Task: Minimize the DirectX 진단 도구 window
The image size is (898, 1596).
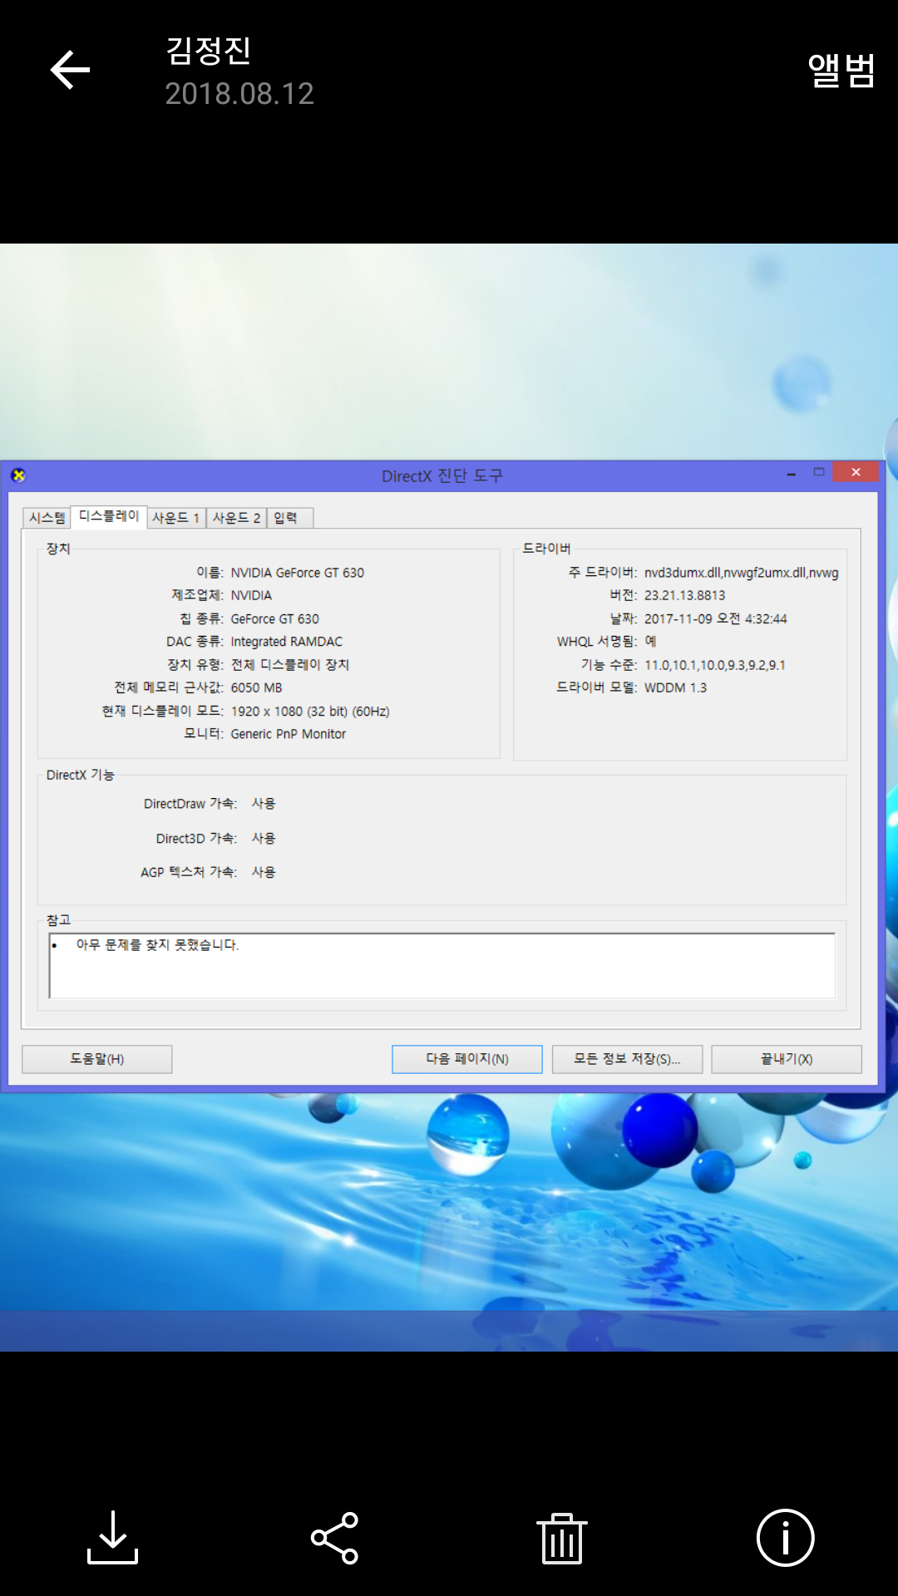Action: (792, 474)
